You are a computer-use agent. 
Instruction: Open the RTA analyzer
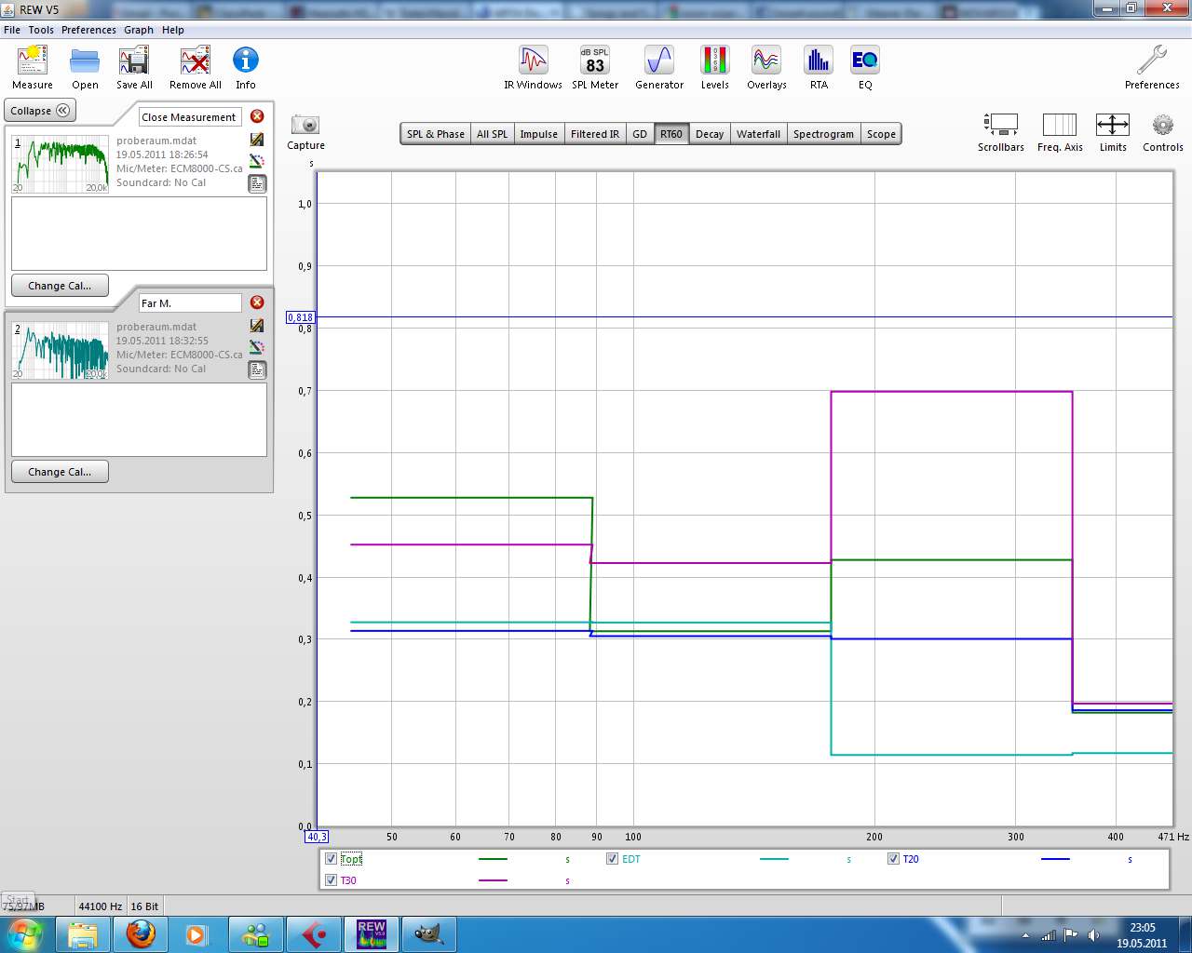[x=819, y=61]
